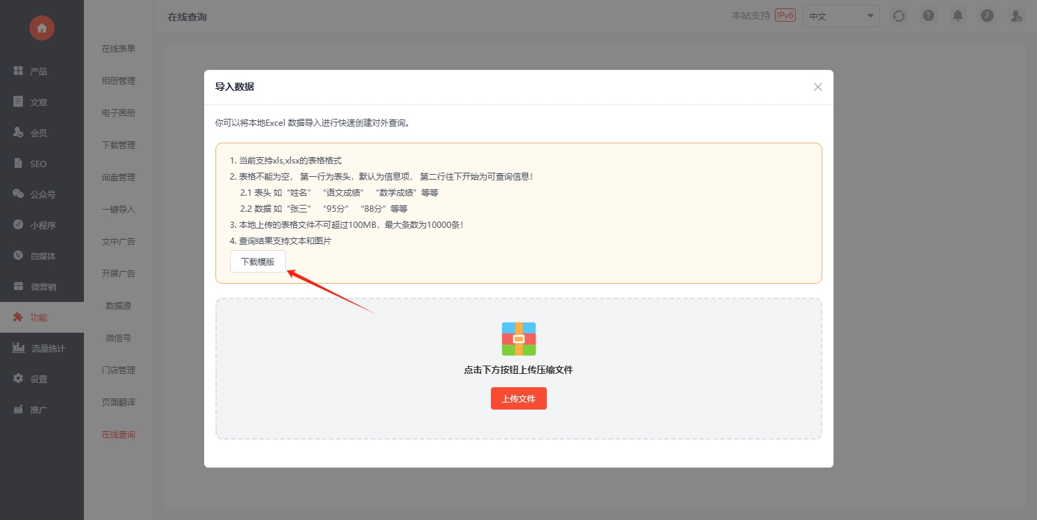Click the 下载模版 button
The width and height of the screenshot is (1037, 520).
pyautogui.click(x=257, y=262)
